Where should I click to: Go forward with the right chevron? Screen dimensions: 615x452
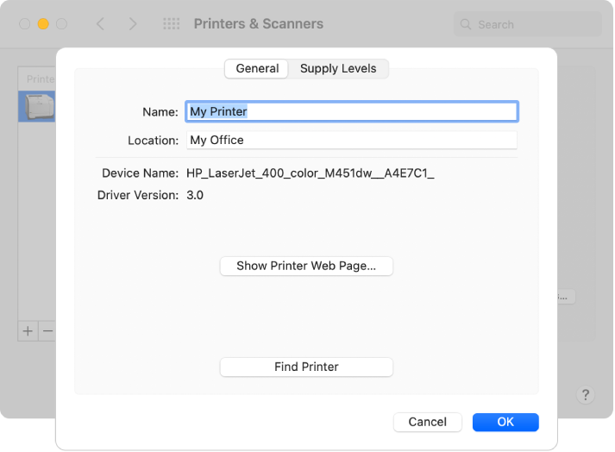pos(133,24)
